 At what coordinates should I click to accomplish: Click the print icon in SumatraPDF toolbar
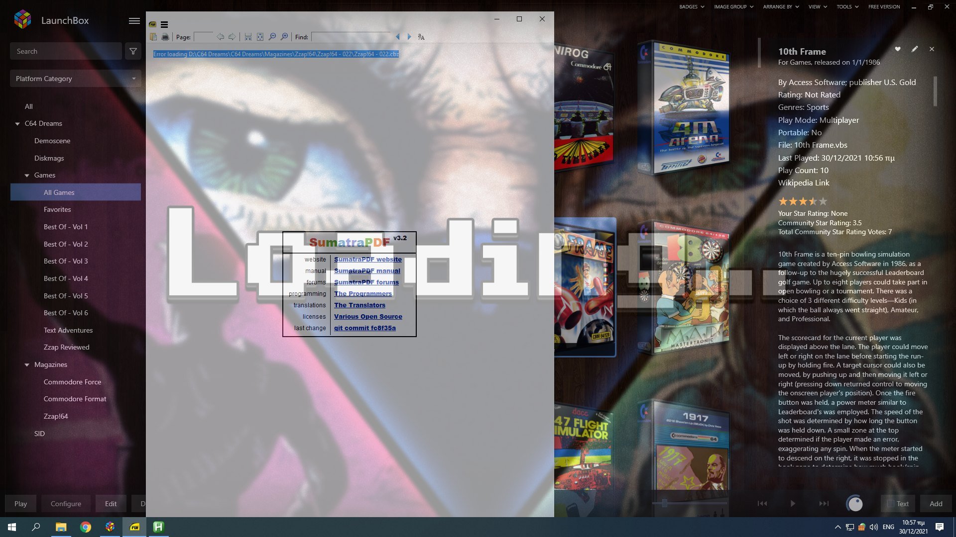(x=165, y=37)
